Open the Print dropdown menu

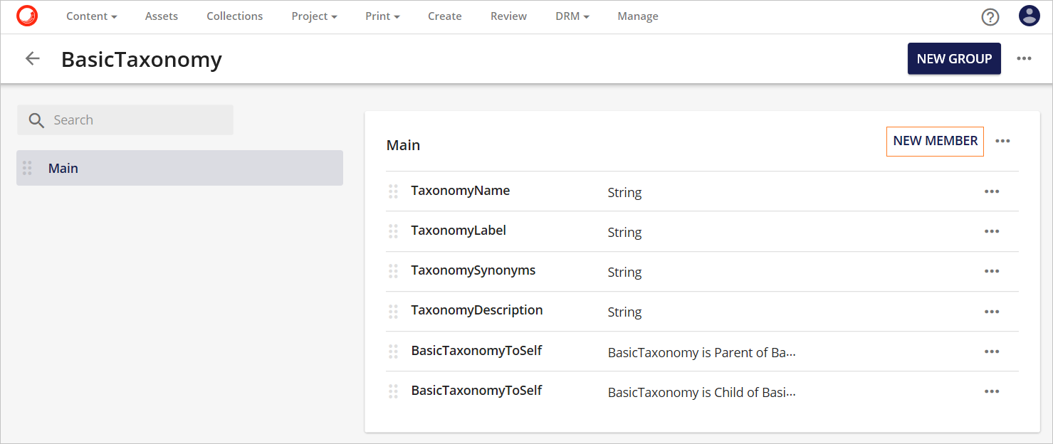(382, 16)
